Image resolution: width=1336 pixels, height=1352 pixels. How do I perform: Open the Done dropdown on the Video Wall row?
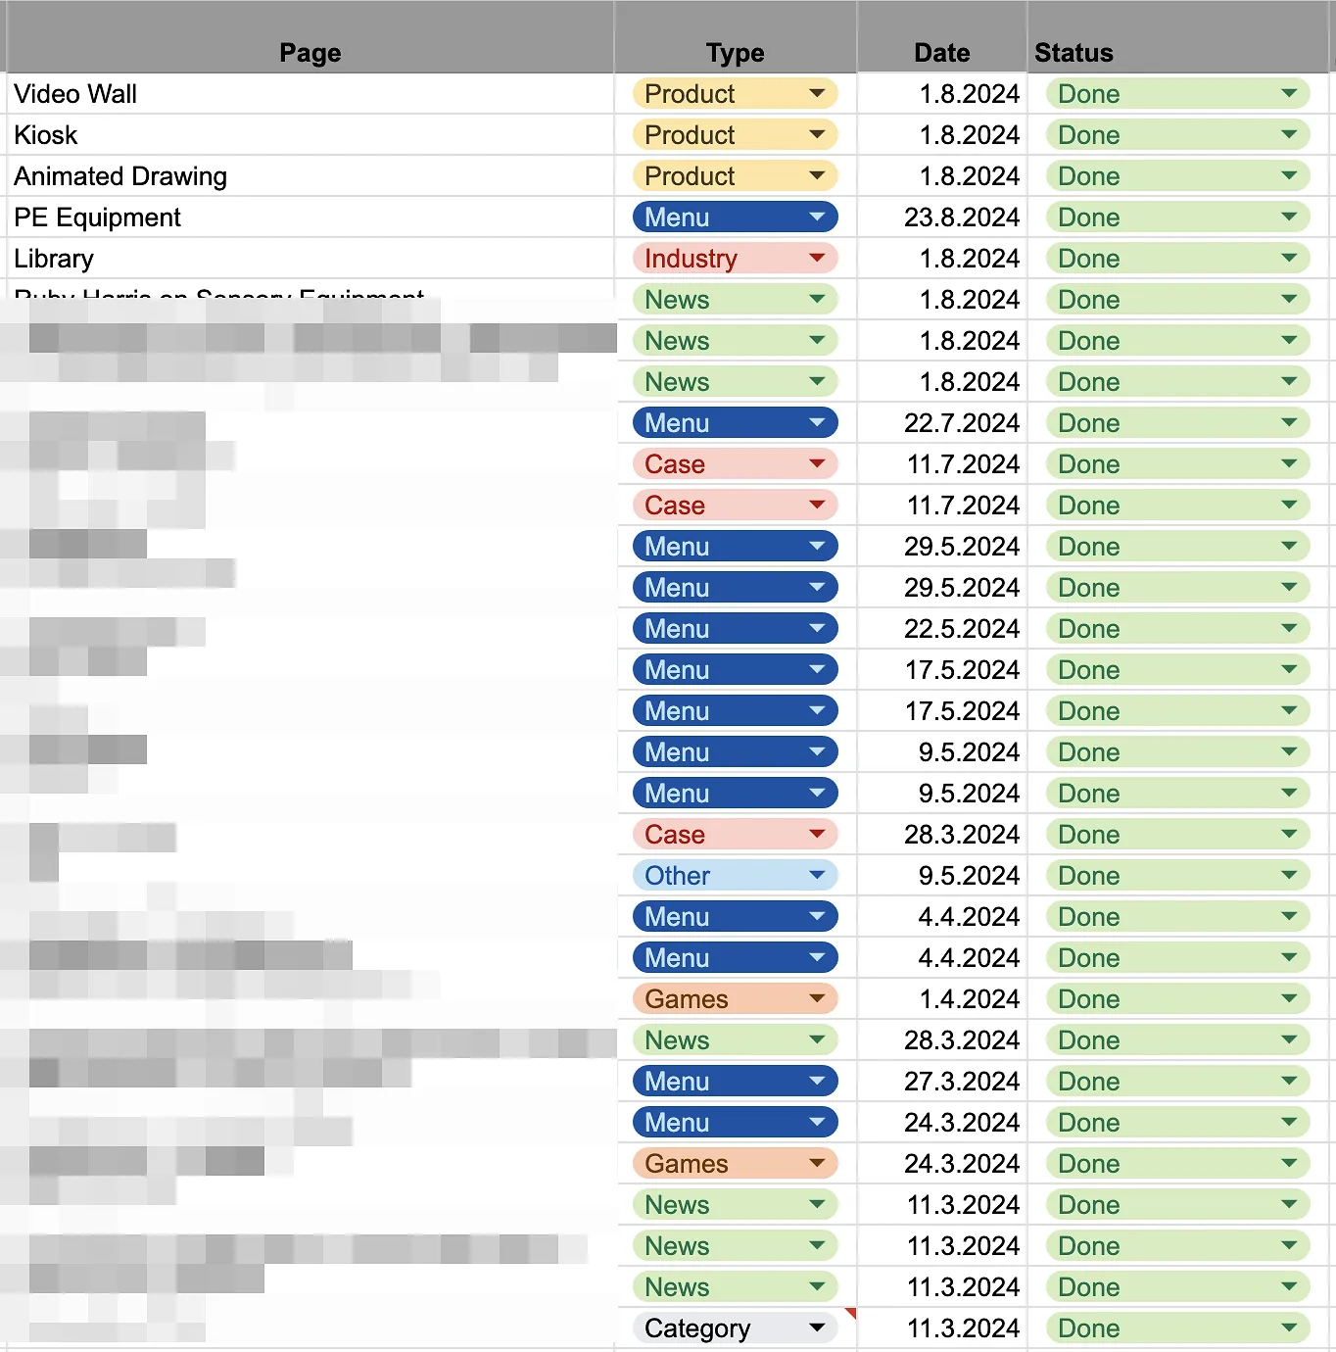[x=1291, y=94]
